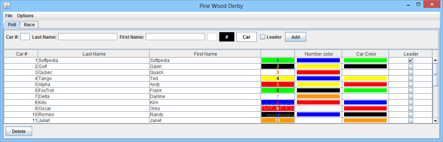Check Leader checkbox for Oscar row
Viewport: 443px width, 142px height.
411,108
